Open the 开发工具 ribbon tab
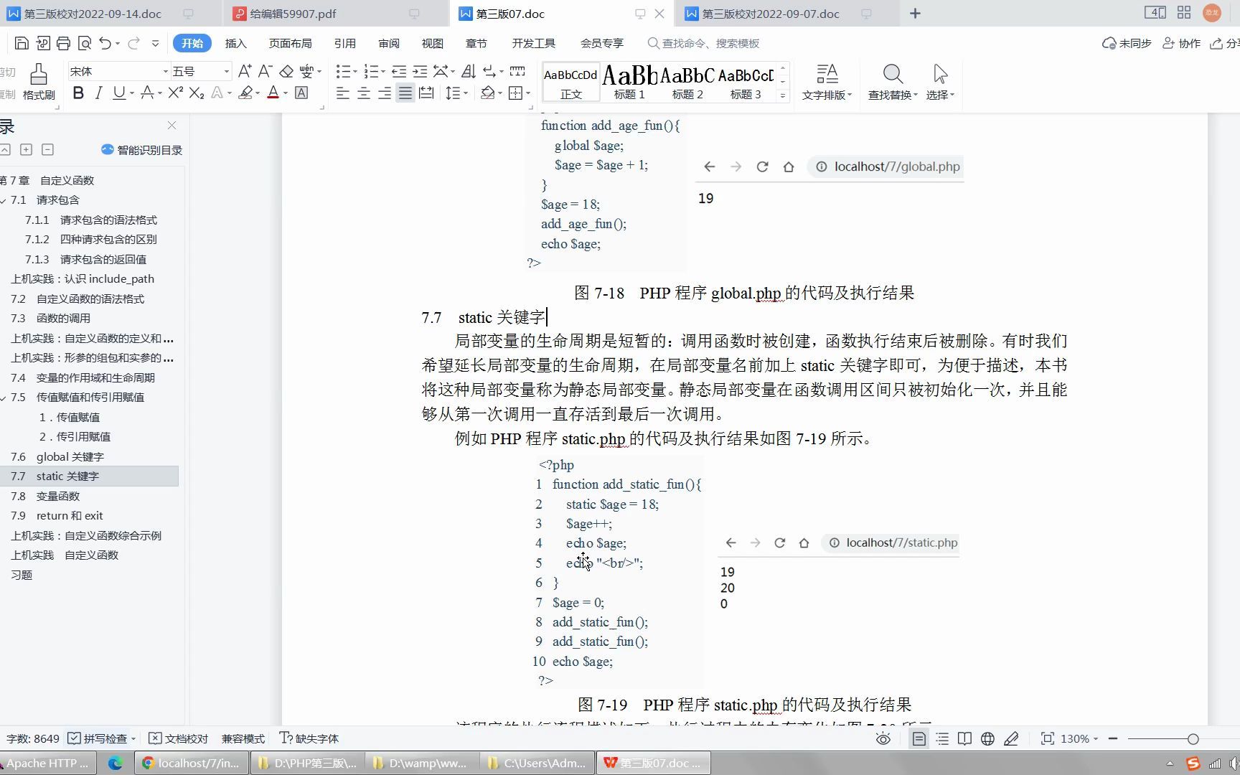Image resolution: width=1240 pixels, height=775 pixels. click(x=533, y=43)
